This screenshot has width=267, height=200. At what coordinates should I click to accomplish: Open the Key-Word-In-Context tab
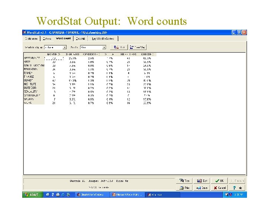[103, 39]
